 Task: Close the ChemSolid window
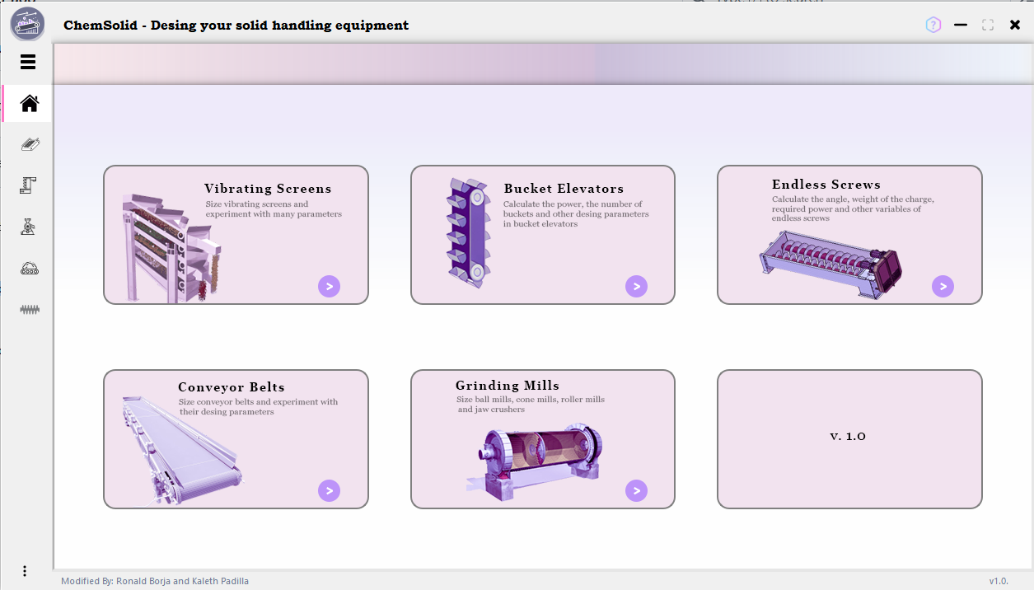(1015, 25)
